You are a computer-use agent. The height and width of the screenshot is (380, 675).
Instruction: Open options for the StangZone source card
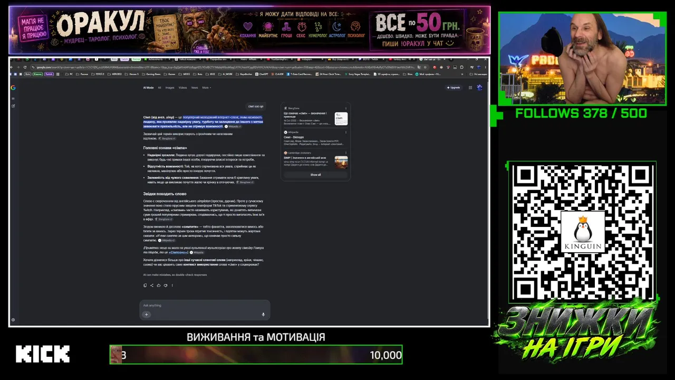pos(346,108)
